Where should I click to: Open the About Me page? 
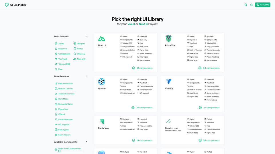coord(263,5)
